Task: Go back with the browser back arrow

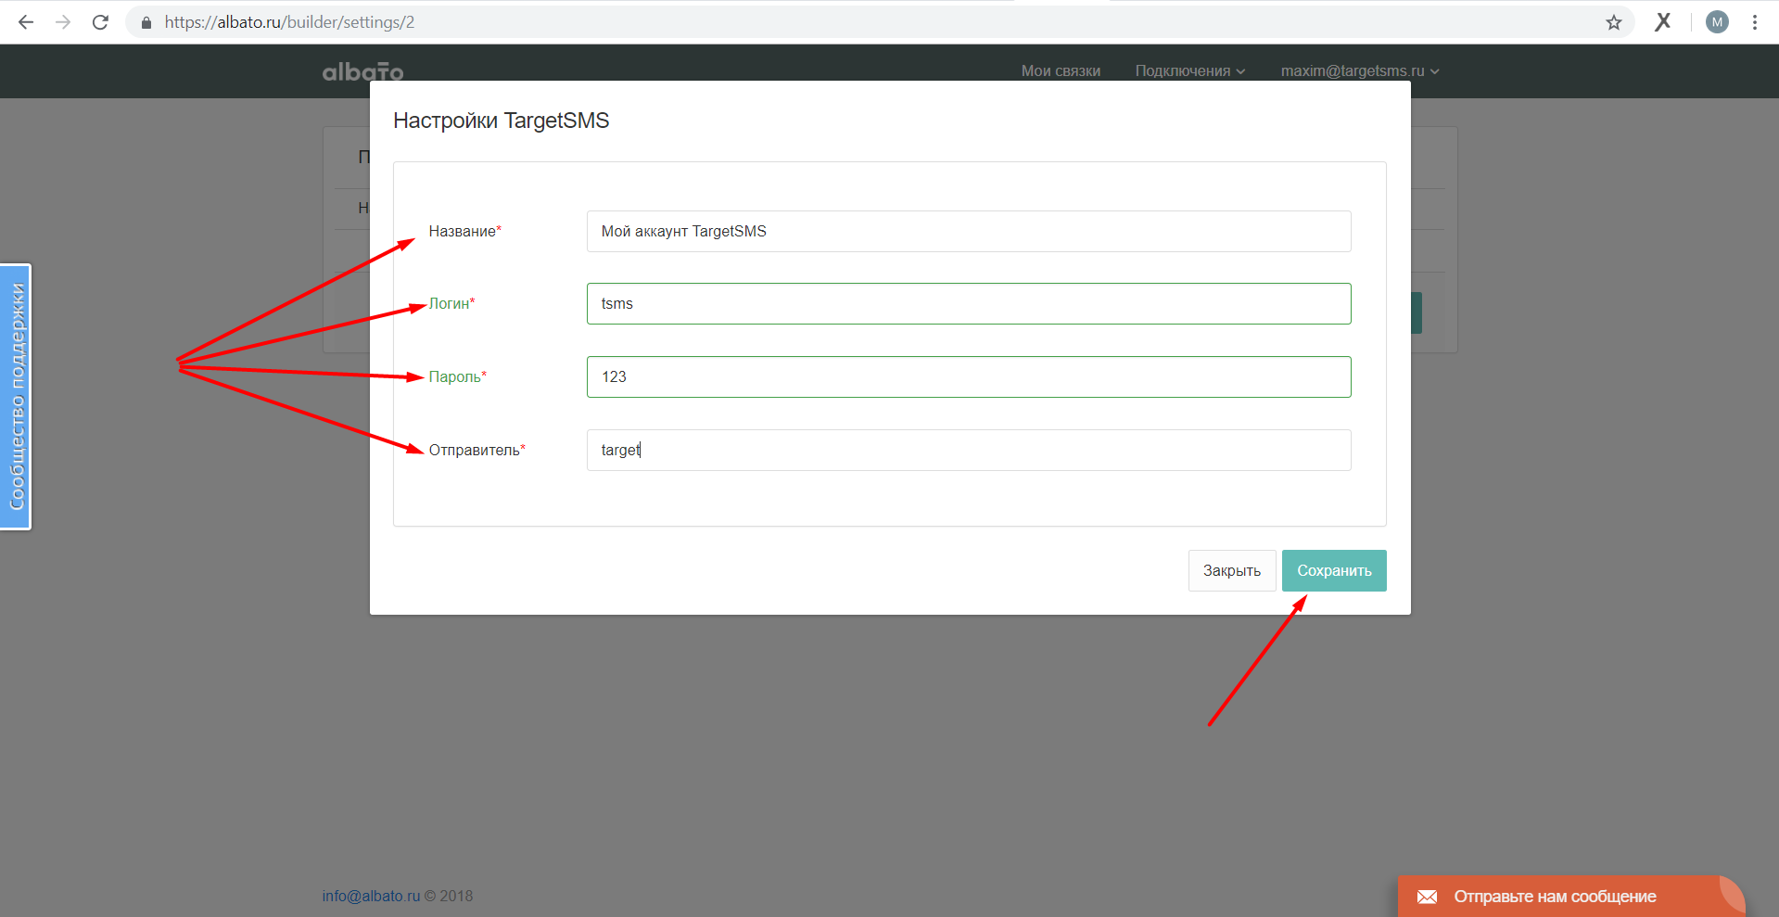Action: click(26, 22)
